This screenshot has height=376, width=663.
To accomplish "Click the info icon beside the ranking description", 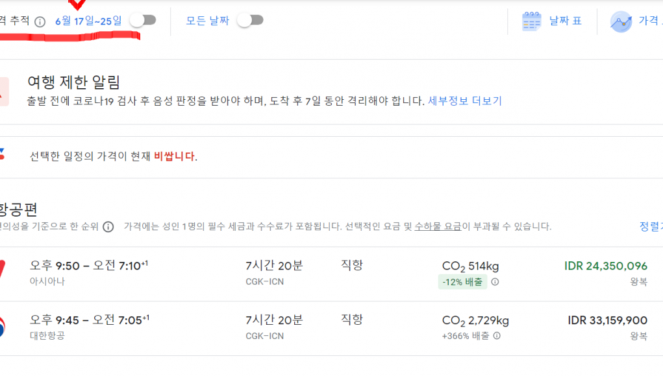I will [x=108, y=227].
